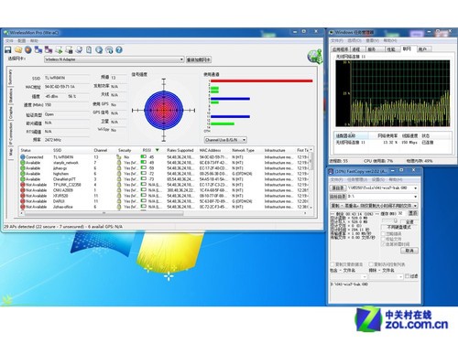This screenshot has width=458, height=343.
Task: Click the FastCopy title bar app icon
Action: pos(331,171)
